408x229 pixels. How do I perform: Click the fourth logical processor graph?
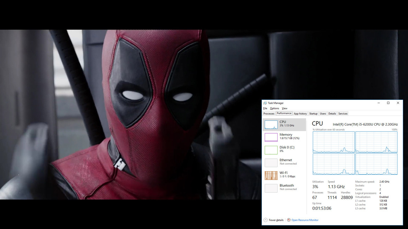point(376,164)
